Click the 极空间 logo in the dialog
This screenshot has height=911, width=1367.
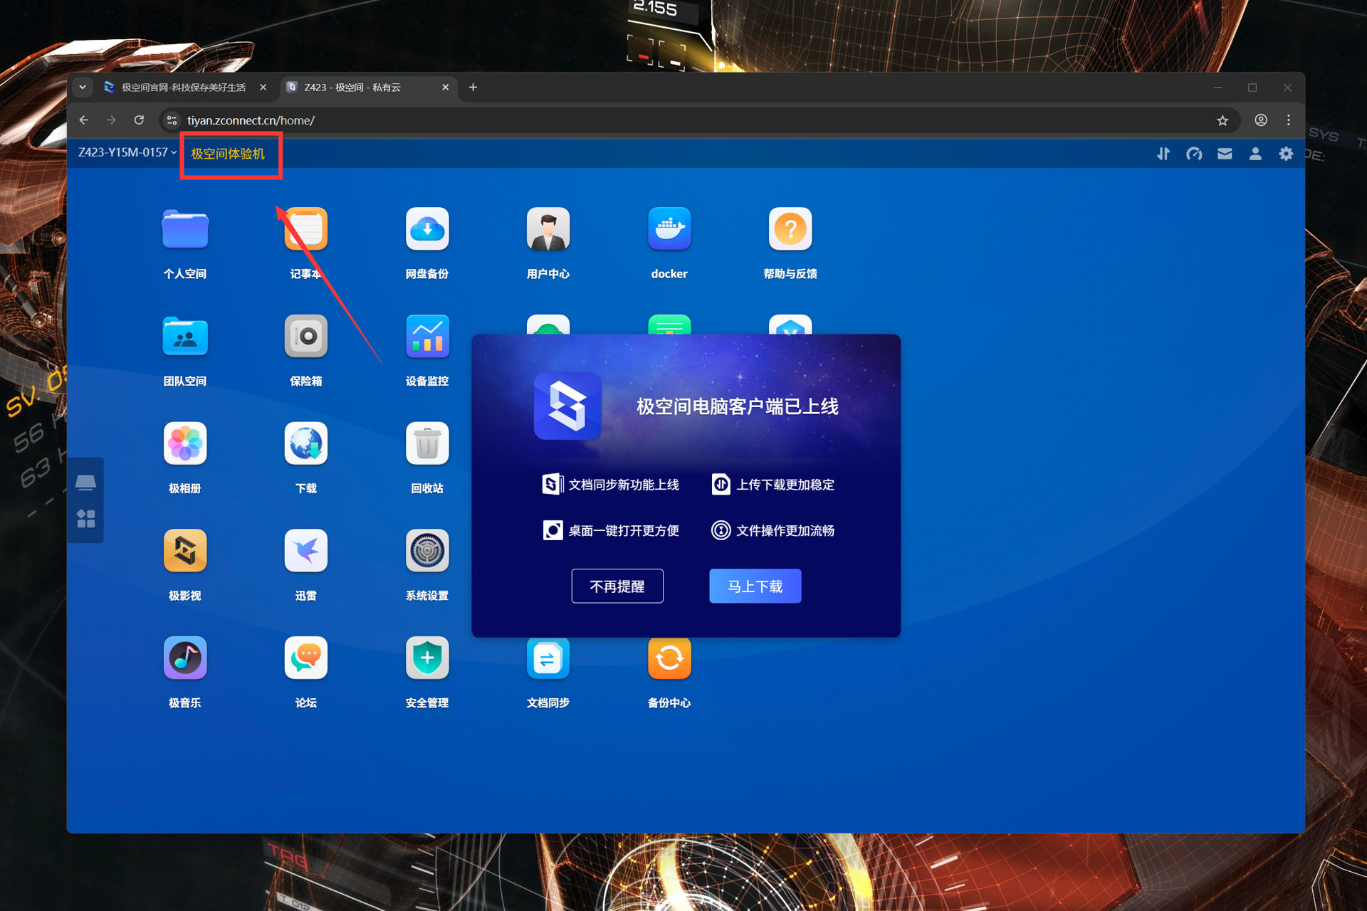567,406
